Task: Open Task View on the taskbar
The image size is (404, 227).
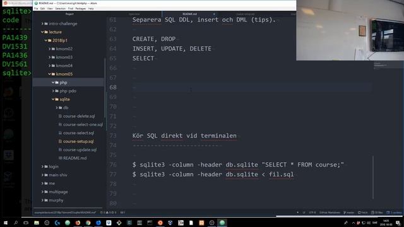Action: 26,223
